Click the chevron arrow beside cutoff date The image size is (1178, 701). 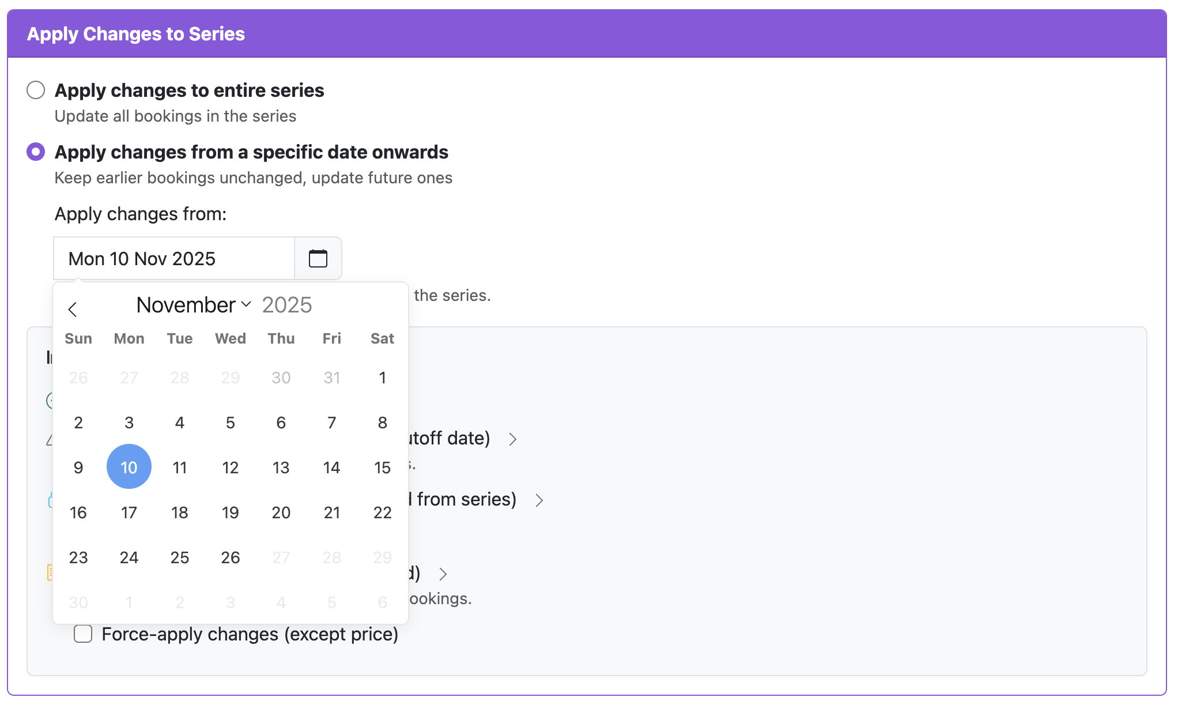[514, 439]
